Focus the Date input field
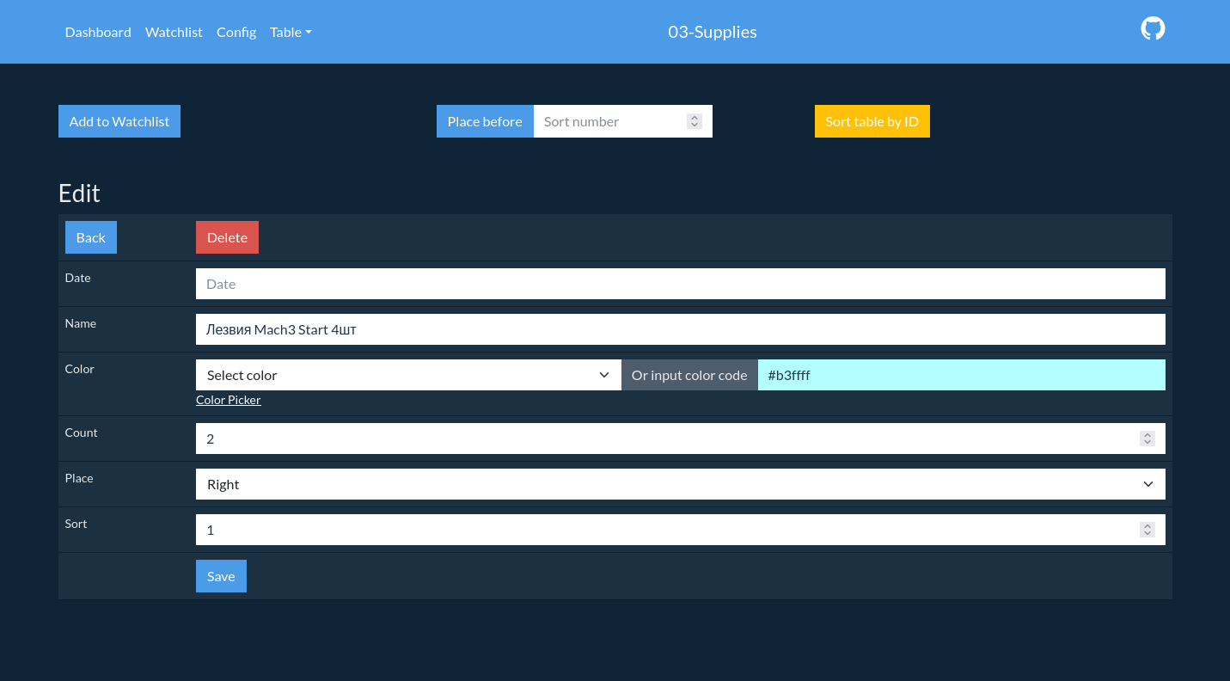The height and width of the screenshot is (681, 1230). (681, 284)
